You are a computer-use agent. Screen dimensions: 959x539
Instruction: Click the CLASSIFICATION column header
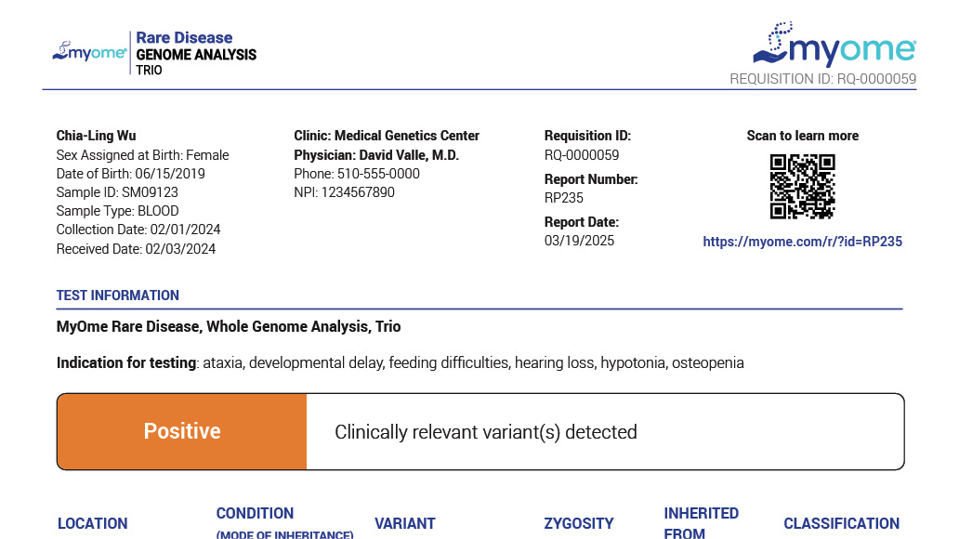(x=841, y=523)
